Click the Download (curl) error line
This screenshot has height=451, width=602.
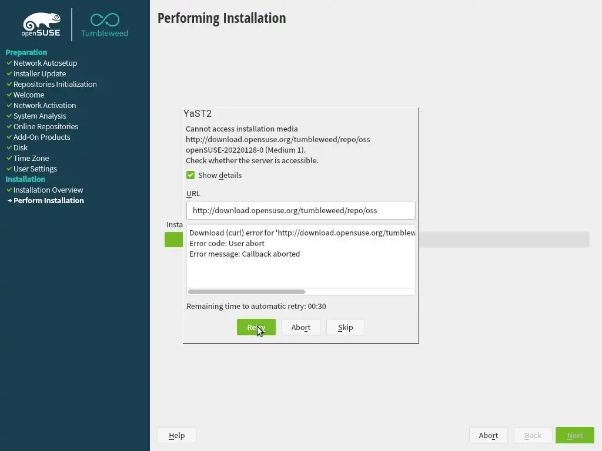pyautogui.click(x=302, y=233)
